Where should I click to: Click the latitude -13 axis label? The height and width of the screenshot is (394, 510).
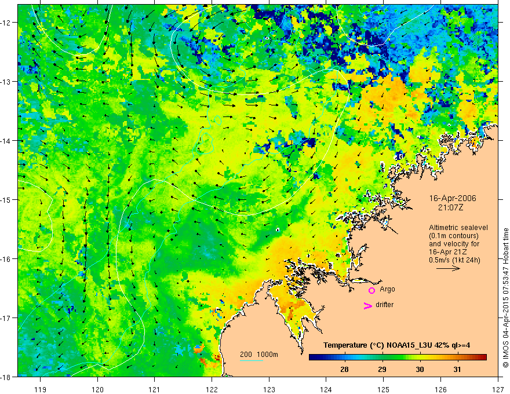(6, 82)
